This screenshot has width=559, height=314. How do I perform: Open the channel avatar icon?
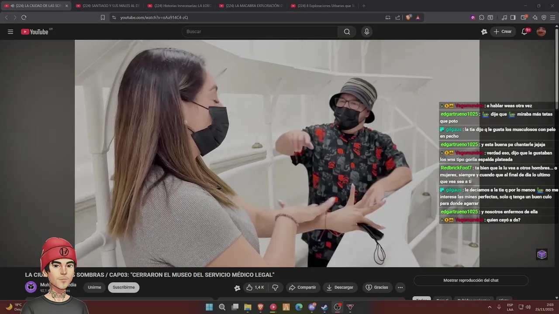[31, 287]
